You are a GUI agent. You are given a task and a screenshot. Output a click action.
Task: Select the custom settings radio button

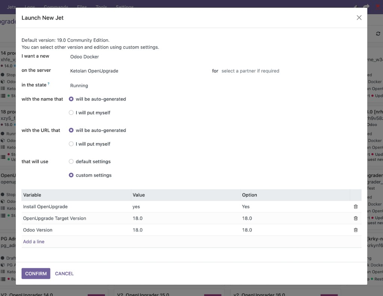(71, 175)
